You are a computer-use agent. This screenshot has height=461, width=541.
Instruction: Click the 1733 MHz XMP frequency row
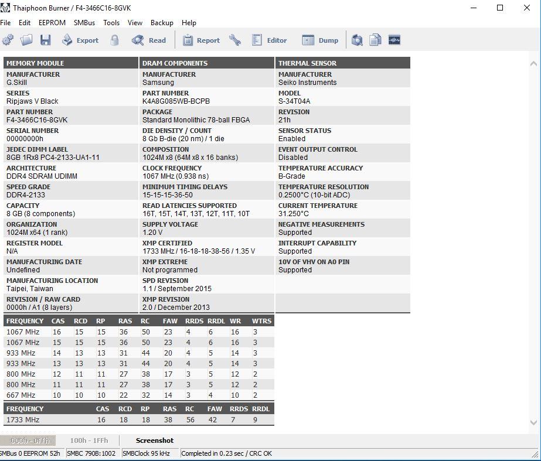pyautogui.click(x=139, y=420)
